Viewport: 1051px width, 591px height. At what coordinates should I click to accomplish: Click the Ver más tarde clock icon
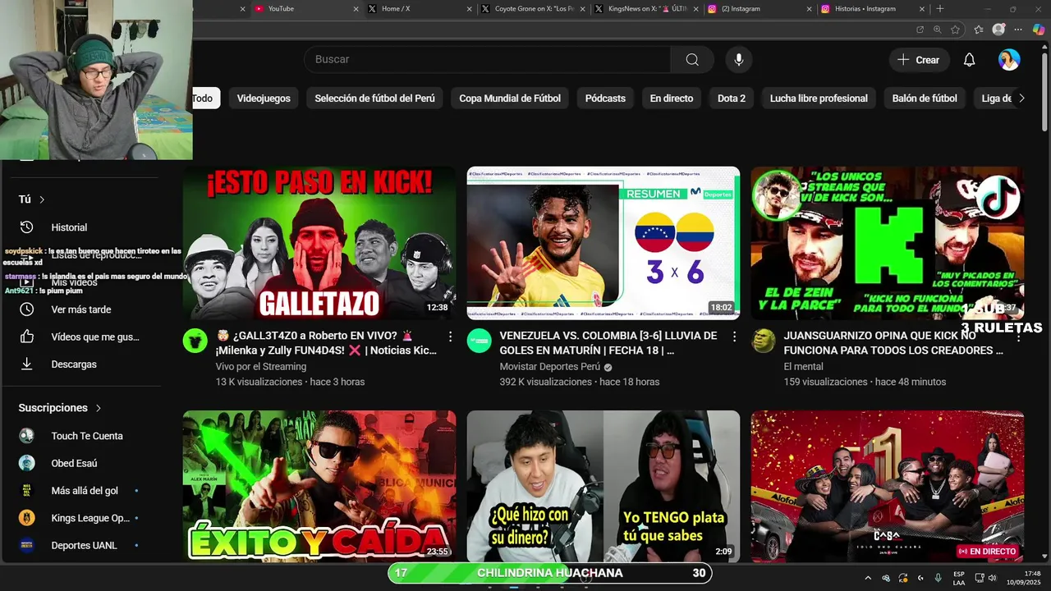tap(27, 309)
